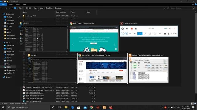
Task: Select the Shinchan LATEST Episode video file
Action: pyautogui.click(x=39, y=87)
